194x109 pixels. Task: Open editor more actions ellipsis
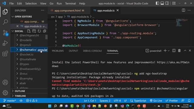click(x=189, y=10)
